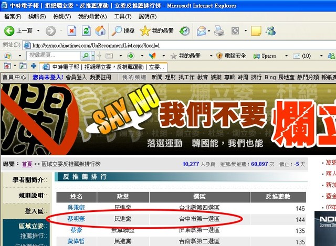Viewport: 336px width, 246px height.
Task: Click the 搜尋網頁 search input box
Action: (x=54, y=56)
